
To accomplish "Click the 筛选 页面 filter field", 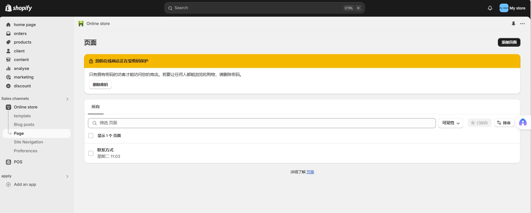I will click(262, 123).
